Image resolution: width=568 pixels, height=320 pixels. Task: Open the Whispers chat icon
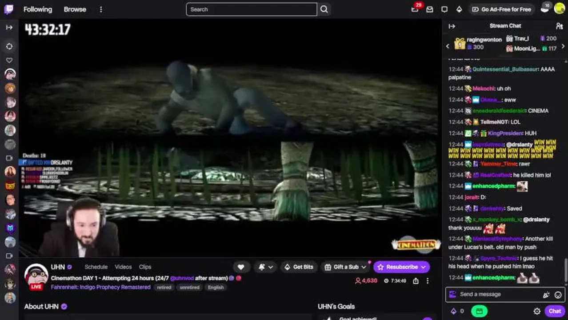[x=444, y=9]
